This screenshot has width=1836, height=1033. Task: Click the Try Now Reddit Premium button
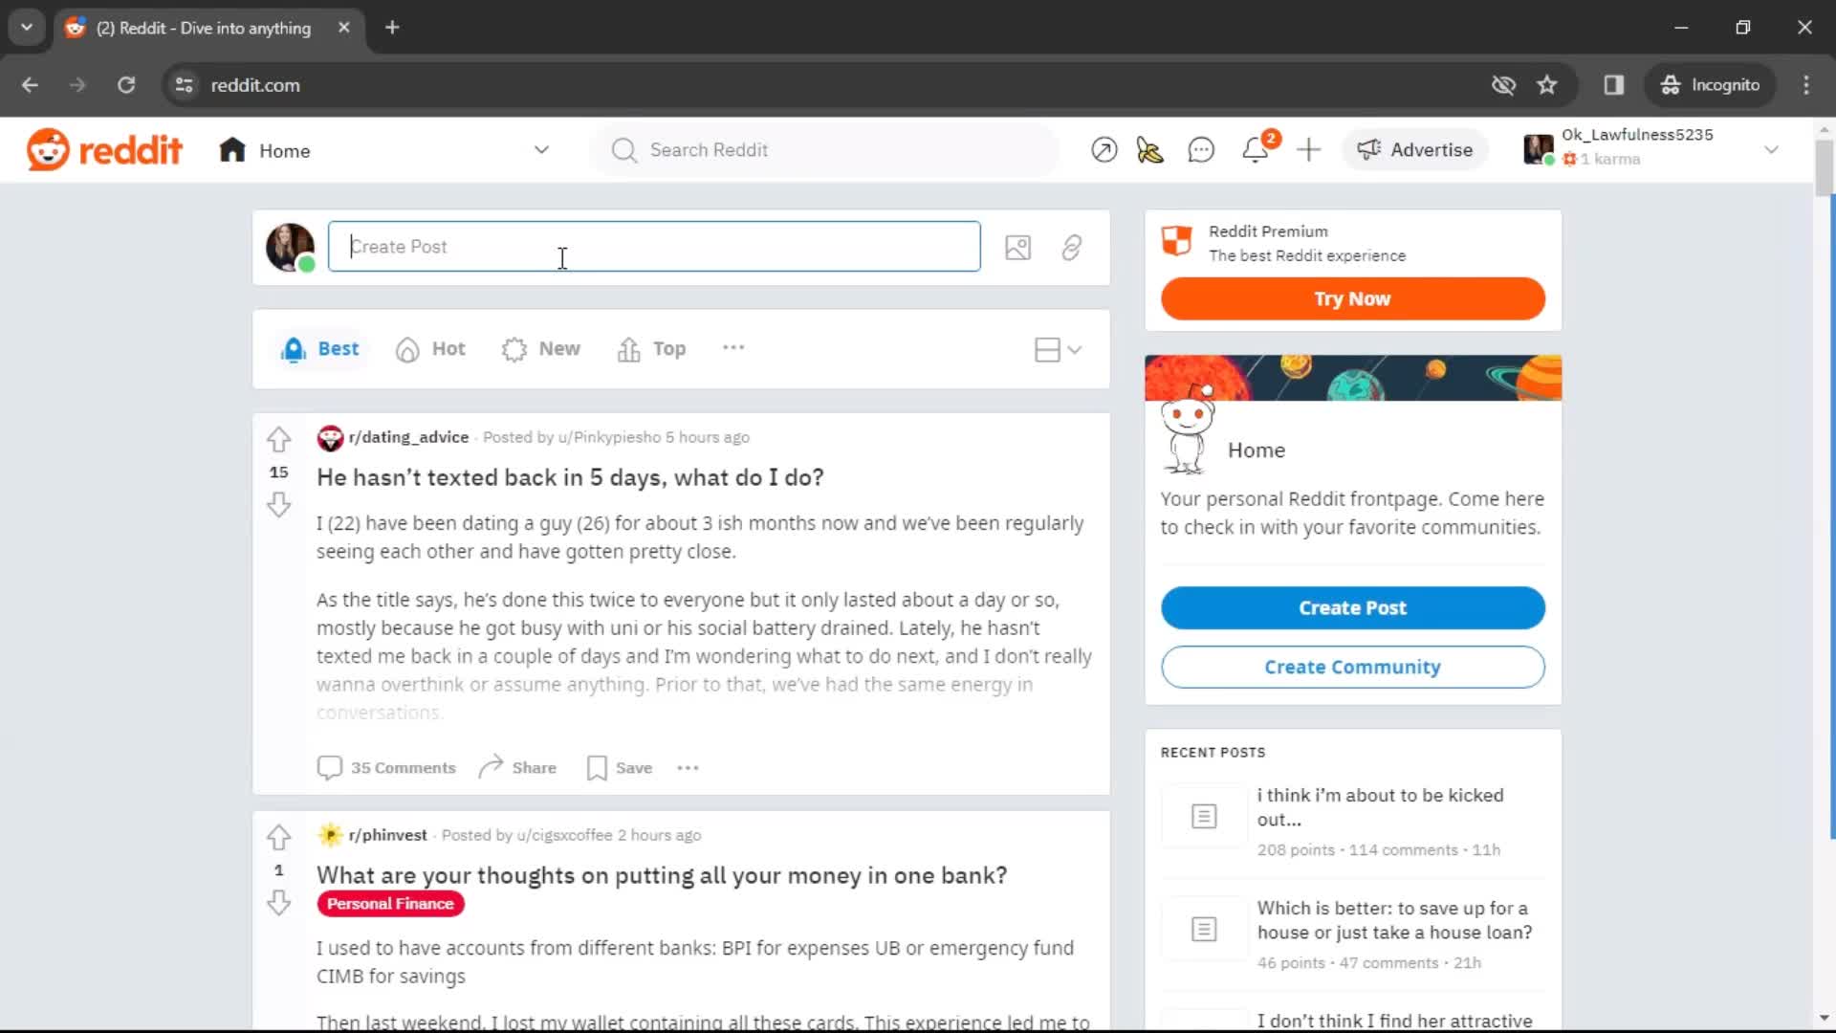[1352, 297]
